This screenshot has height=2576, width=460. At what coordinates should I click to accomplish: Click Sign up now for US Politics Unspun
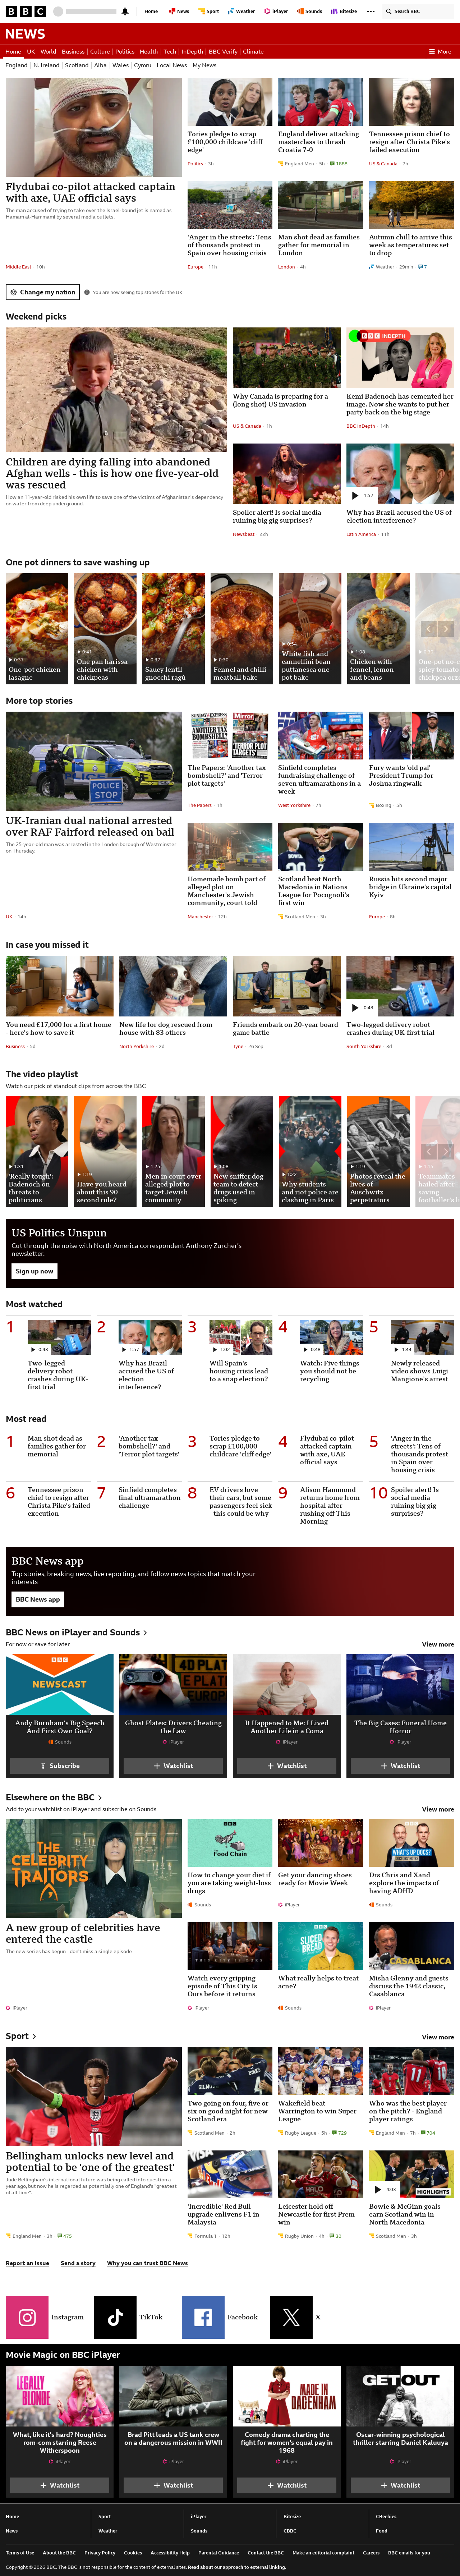[34, 1271]
